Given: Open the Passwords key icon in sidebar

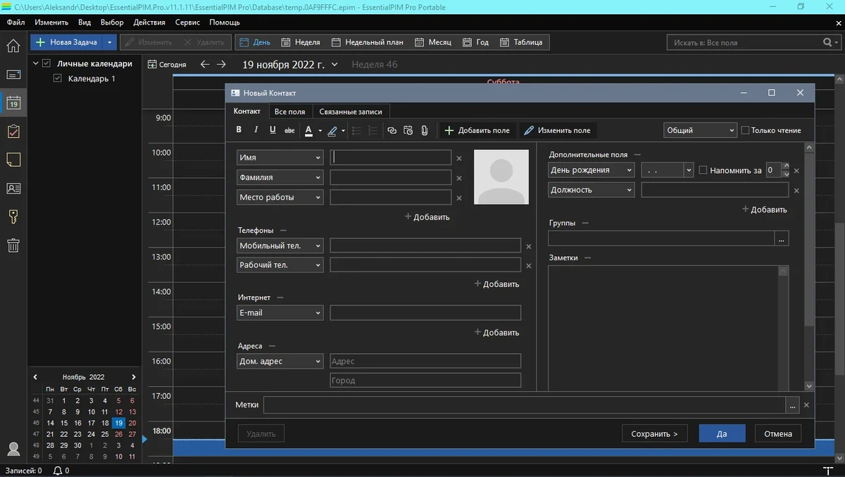Looking at the screenshot, I should pyautogui.click(x=13, y=217).
